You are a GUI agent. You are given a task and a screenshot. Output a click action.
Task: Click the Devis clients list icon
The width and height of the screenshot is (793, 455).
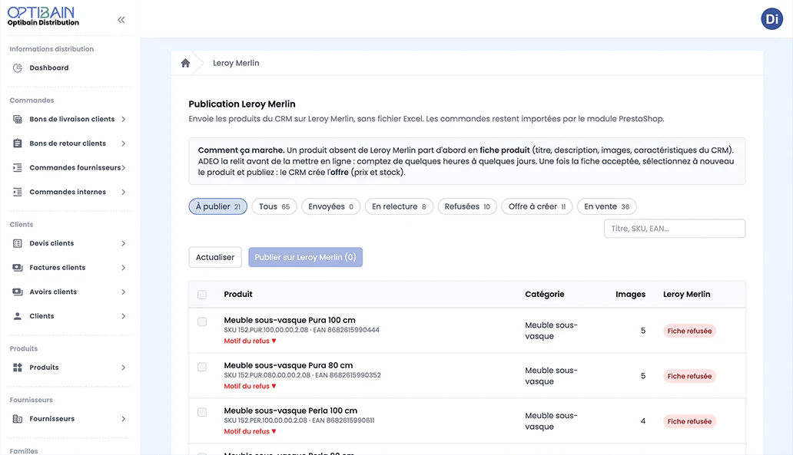(18, 243)
